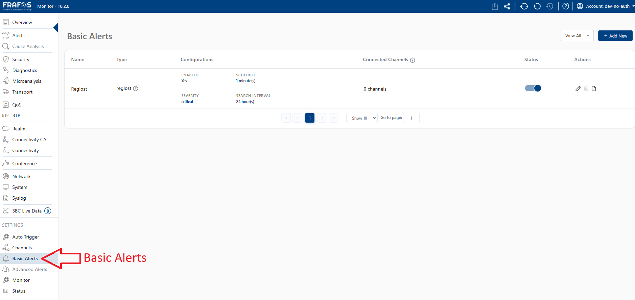
Task: Click the Status chart icon
Action: 6,291
